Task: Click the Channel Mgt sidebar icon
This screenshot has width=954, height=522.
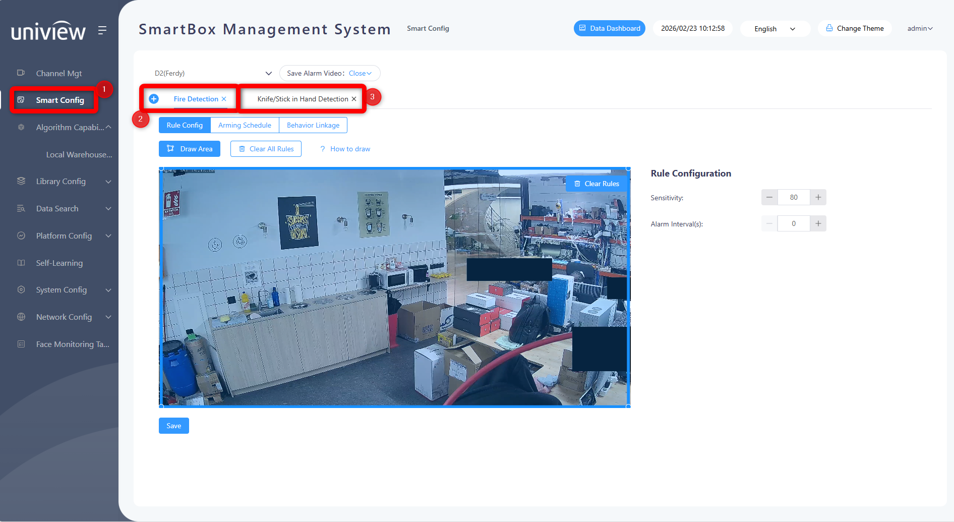Action: coord(21,73)
